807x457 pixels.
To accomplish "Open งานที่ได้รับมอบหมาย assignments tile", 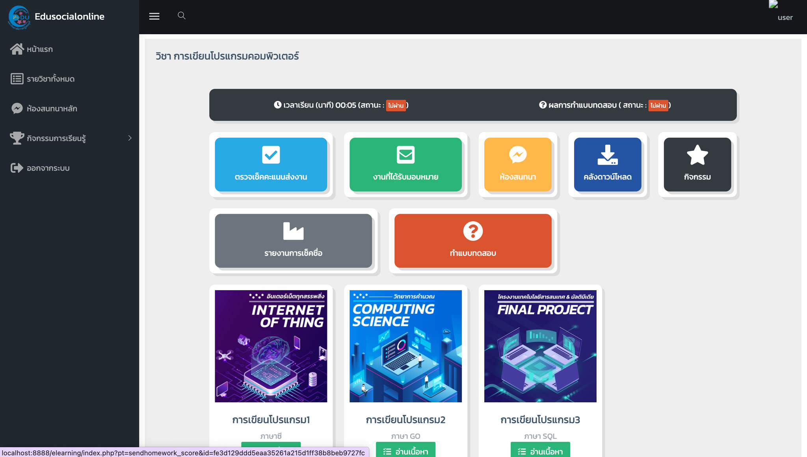I will (x=405, y=165).
